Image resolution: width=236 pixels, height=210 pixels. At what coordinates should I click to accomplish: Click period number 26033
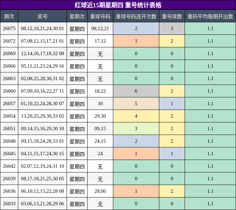(9, 203)
